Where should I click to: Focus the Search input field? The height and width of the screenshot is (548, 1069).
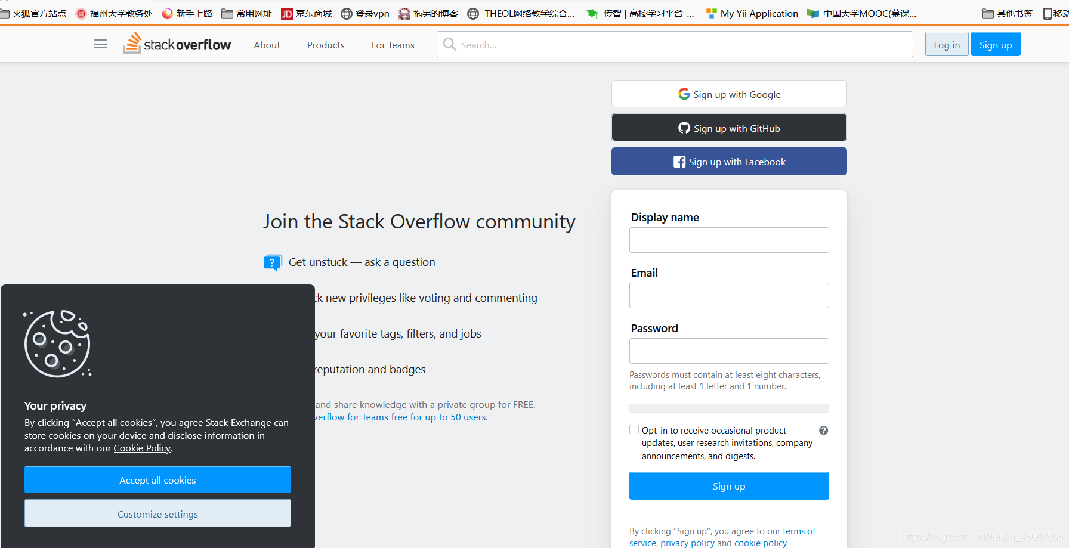click(x=675, y=44)
